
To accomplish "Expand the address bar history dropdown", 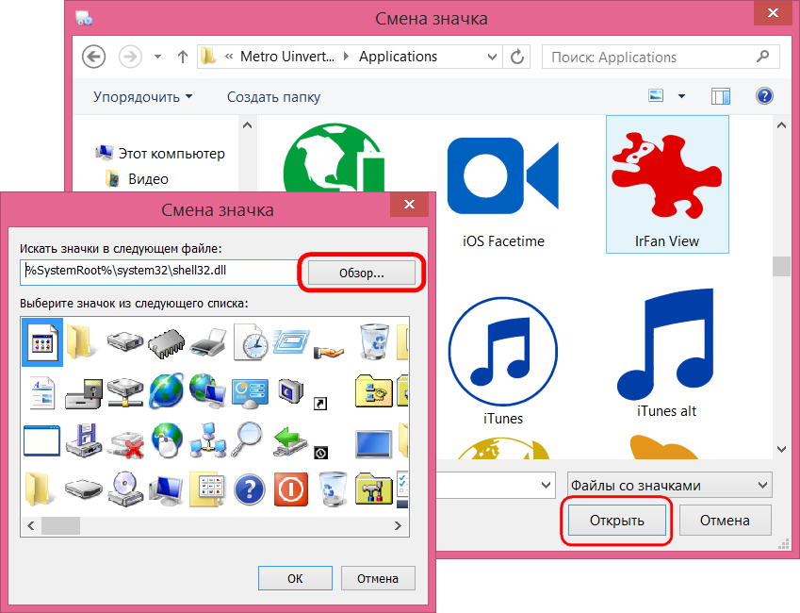I will (492, 57).
